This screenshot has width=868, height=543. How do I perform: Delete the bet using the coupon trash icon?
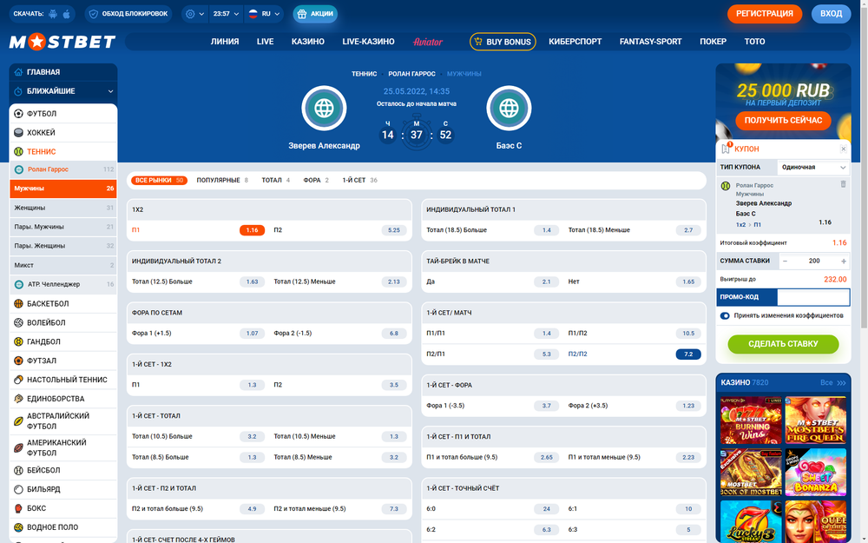[x=843, y=184]
